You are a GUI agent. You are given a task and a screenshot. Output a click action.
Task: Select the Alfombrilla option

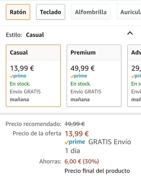pos(91,12)
